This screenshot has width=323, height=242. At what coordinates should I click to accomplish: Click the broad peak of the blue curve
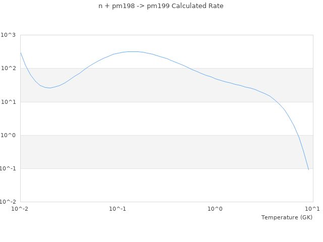pos(132,51)
